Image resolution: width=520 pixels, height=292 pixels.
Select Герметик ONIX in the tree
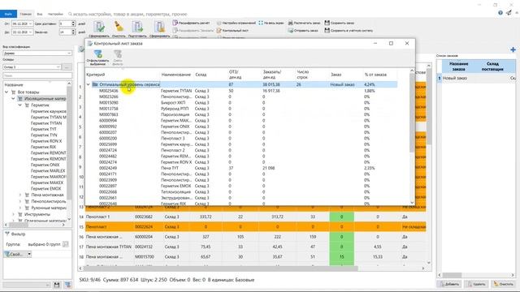tap(45, 165)
